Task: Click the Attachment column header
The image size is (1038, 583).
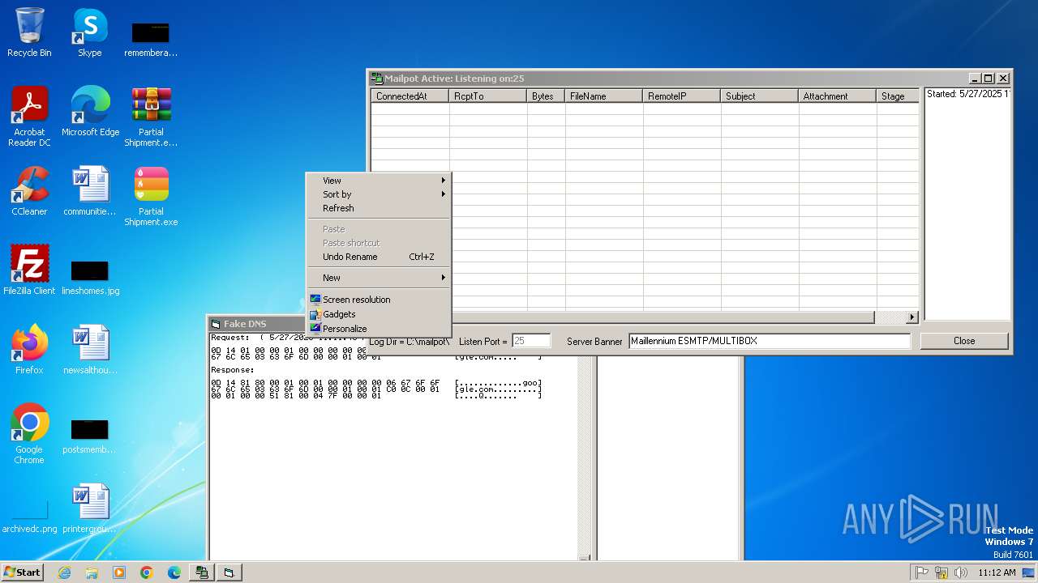Action: (838, 96)
